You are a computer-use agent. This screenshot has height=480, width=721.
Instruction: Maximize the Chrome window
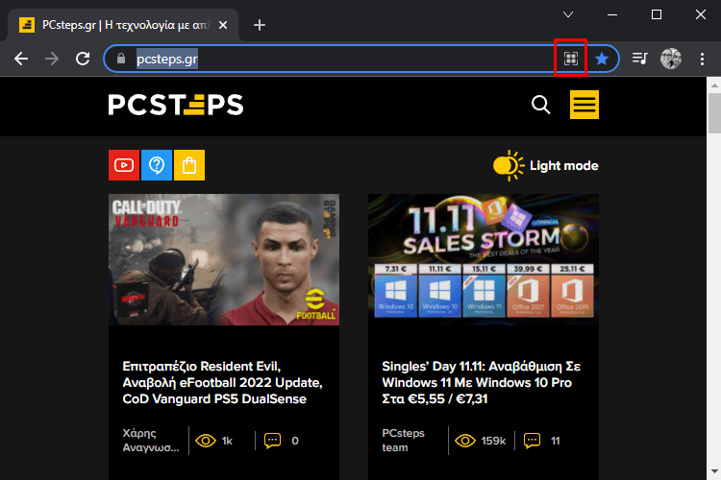[x=657, y=14]
